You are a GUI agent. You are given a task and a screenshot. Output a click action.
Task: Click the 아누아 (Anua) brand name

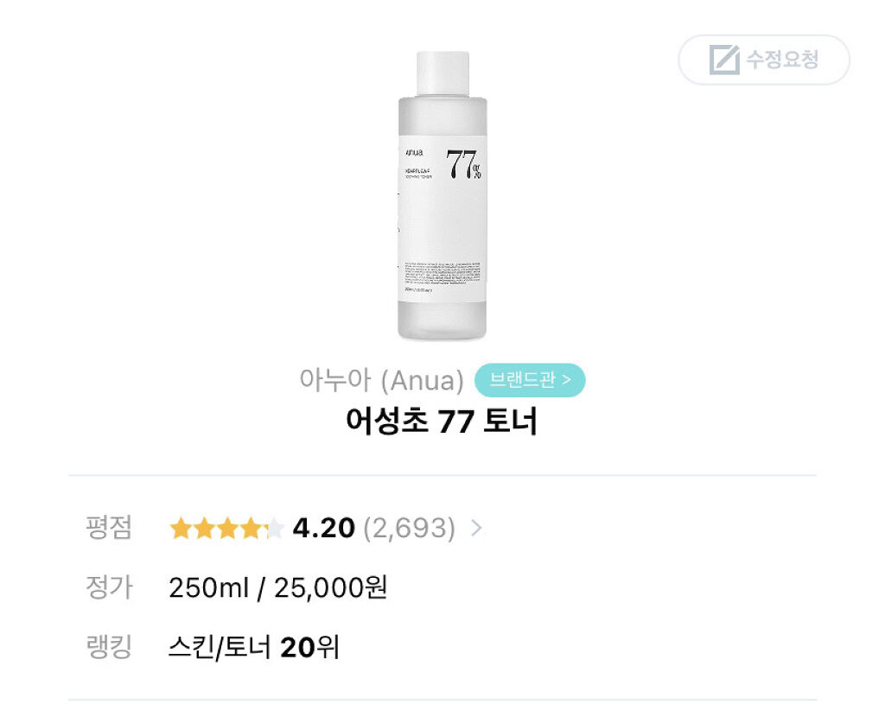(x=381, y=380)
